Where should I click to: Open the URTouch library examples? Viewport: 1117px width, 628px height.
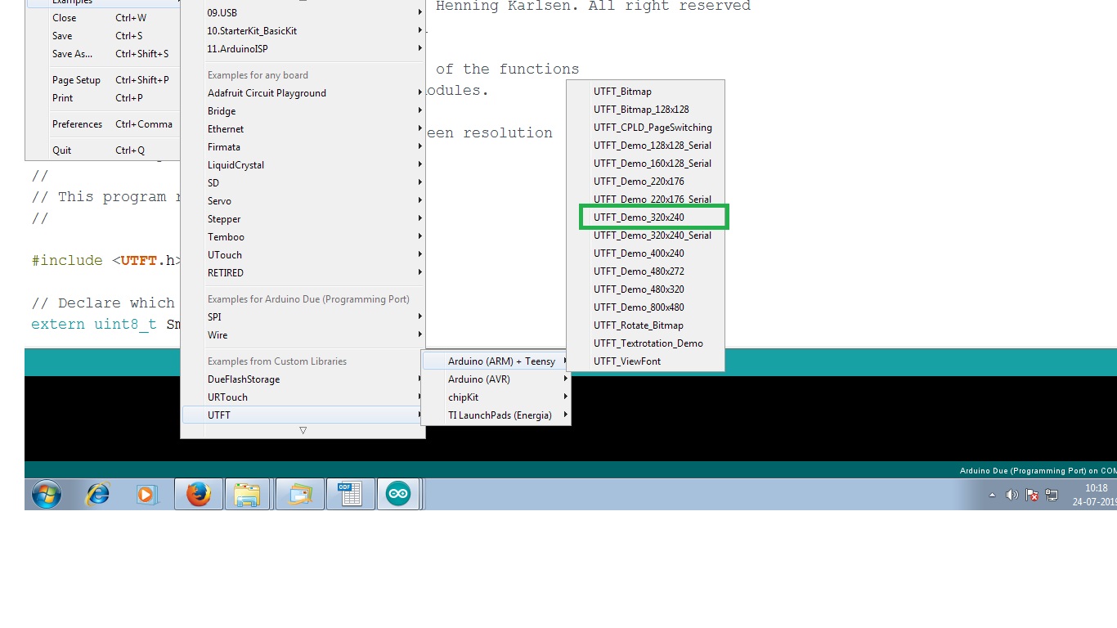[x=303, y=397]
